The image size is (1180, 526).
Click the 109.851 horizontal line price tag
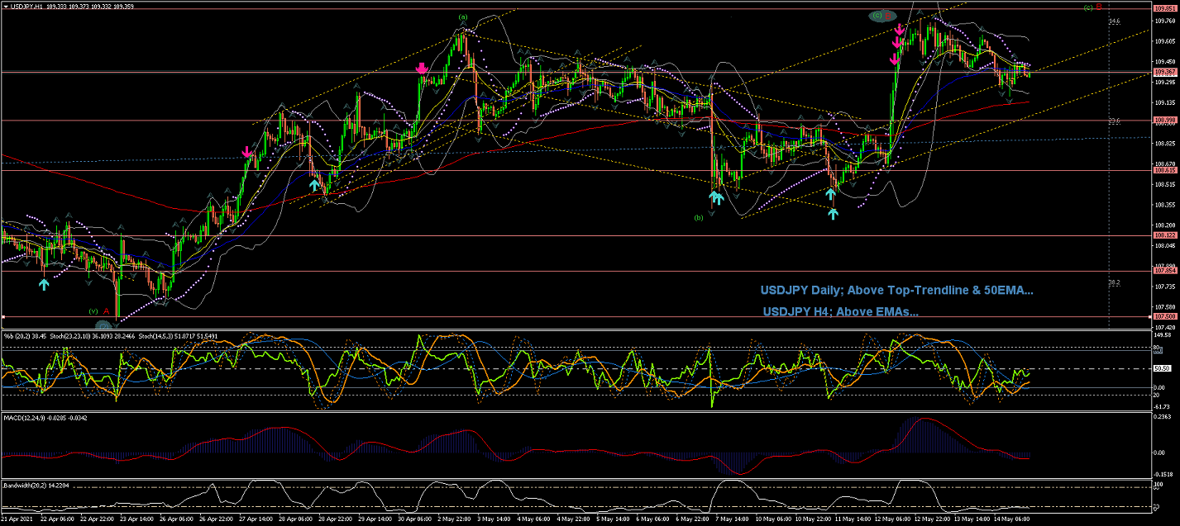pyautogui.click(x=1166, y=8)
